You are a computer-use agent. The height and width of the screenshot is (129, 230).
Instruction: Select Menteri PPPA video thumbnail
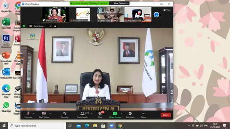click(138, 15)
